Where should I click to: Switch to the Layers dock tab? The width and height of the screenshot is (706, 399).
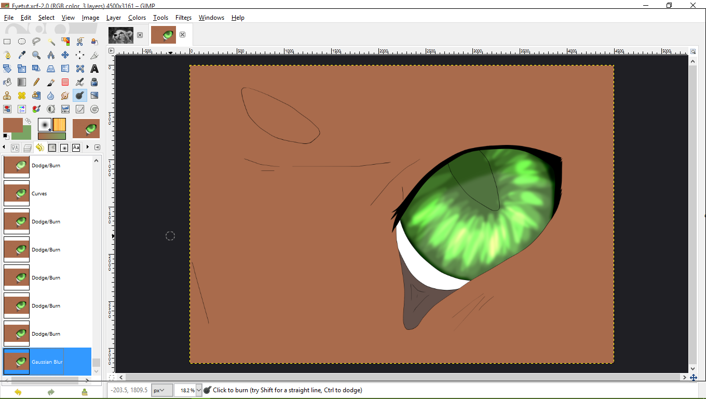tap(28, 148)
